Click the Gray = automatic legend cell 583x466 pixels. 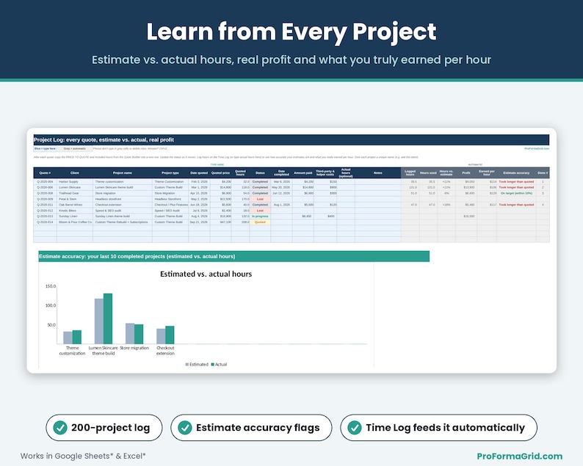click(75, 149)
